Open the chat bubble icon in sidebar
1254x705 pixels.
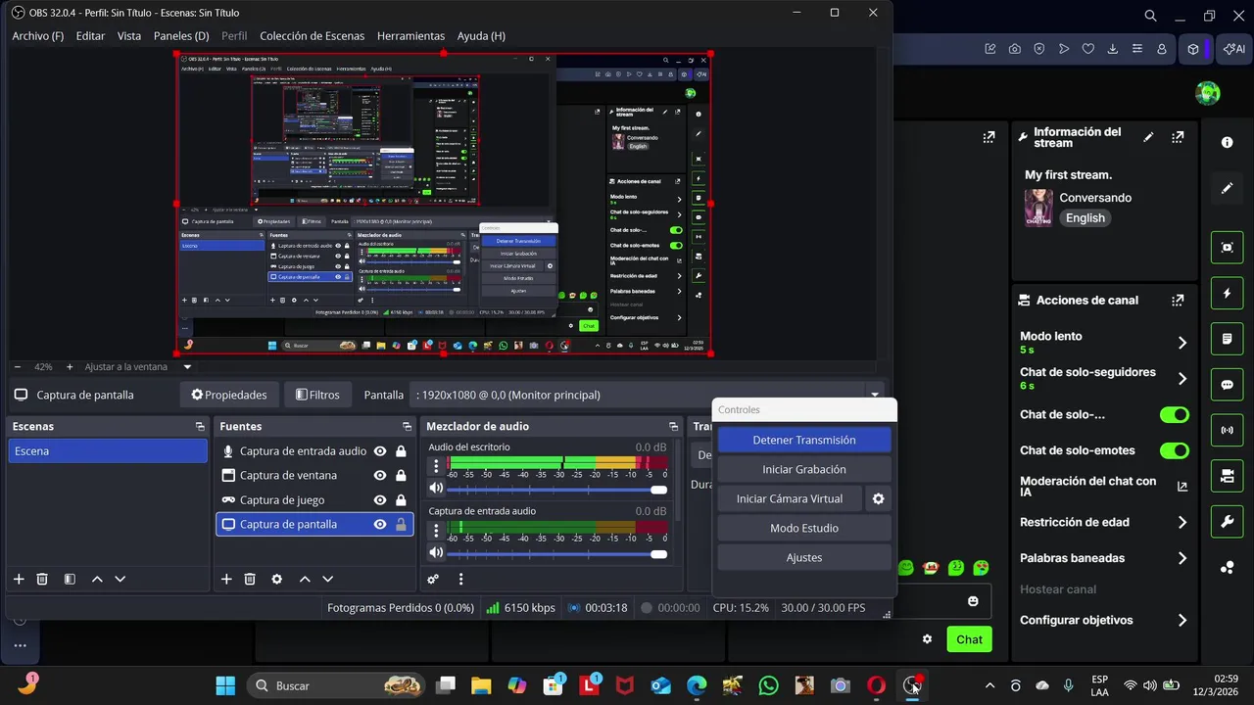point(1227,385)
